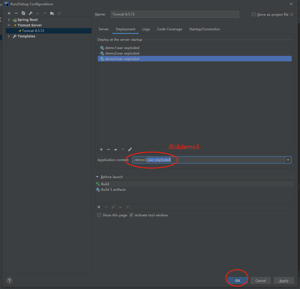Image resolution: width=300 pixels, height=289 pixels.
Task: Collapse the Before launch section
Action: [x=97, y=177]
